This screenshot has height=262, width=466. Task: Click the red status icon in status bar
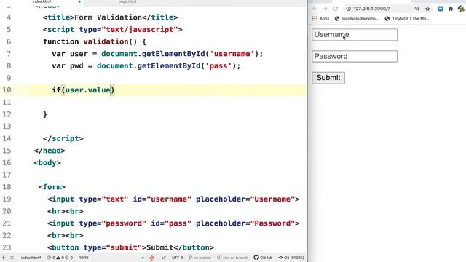[x=152, y=258]
